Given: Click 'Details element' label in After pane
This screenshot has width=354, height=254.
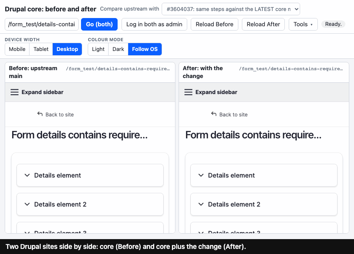Looking at the screenshot, I should pyautogui.click(x=231, y=175).
